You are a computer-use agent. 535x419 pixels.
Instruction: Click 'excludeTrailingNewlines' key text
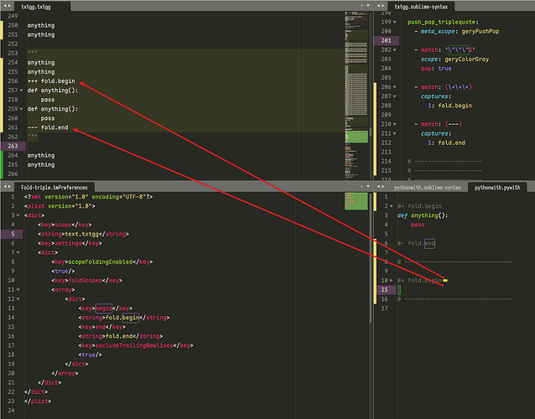tap(134, 345)
